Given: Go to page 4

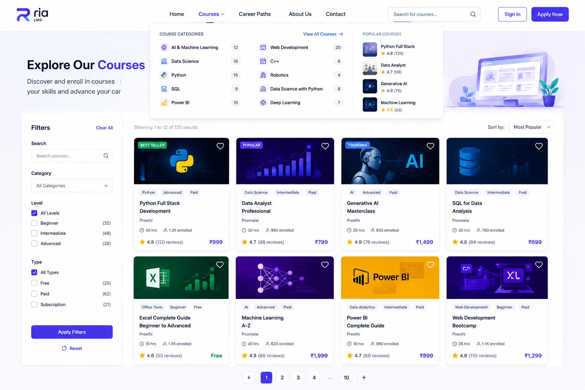Looking at the screenshot, I should click(314, 377).
